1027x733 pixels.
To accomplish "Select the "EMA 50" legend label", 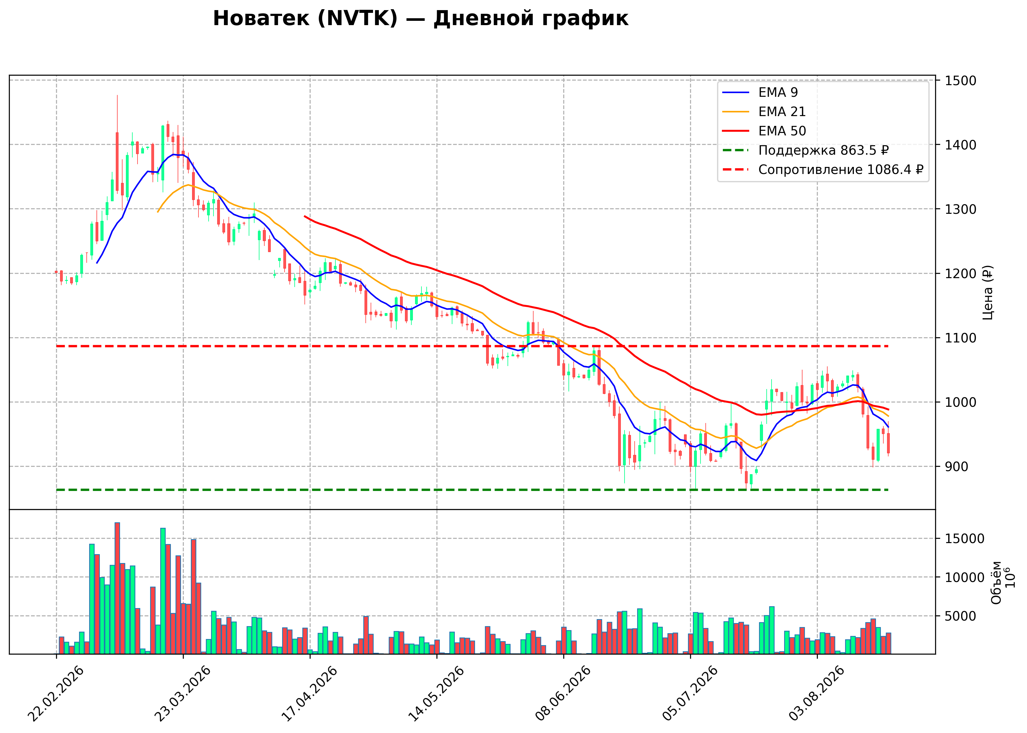I will pyautogui.click(x=782, y=131).
